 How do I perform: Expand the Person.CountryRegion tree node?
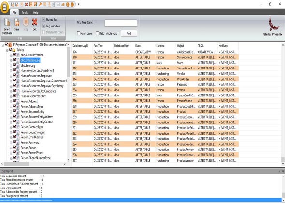(11, 133)
